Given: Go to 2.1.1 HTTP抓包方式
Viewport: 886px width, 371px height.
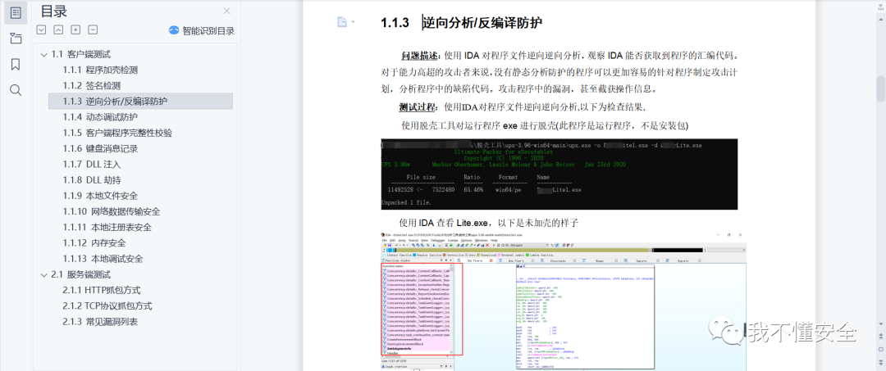Looking at the screenshot, I should (101, 291).
